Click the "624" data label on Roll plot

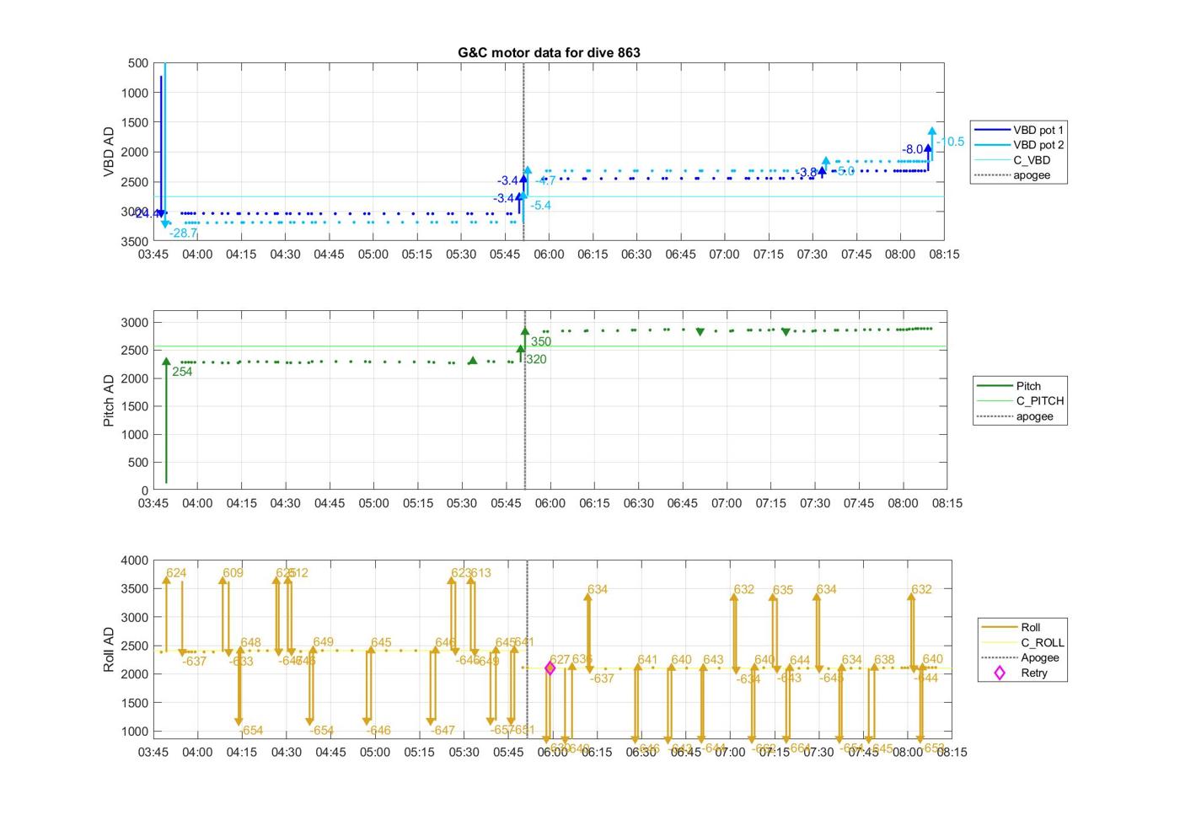(x=176, y=573)
